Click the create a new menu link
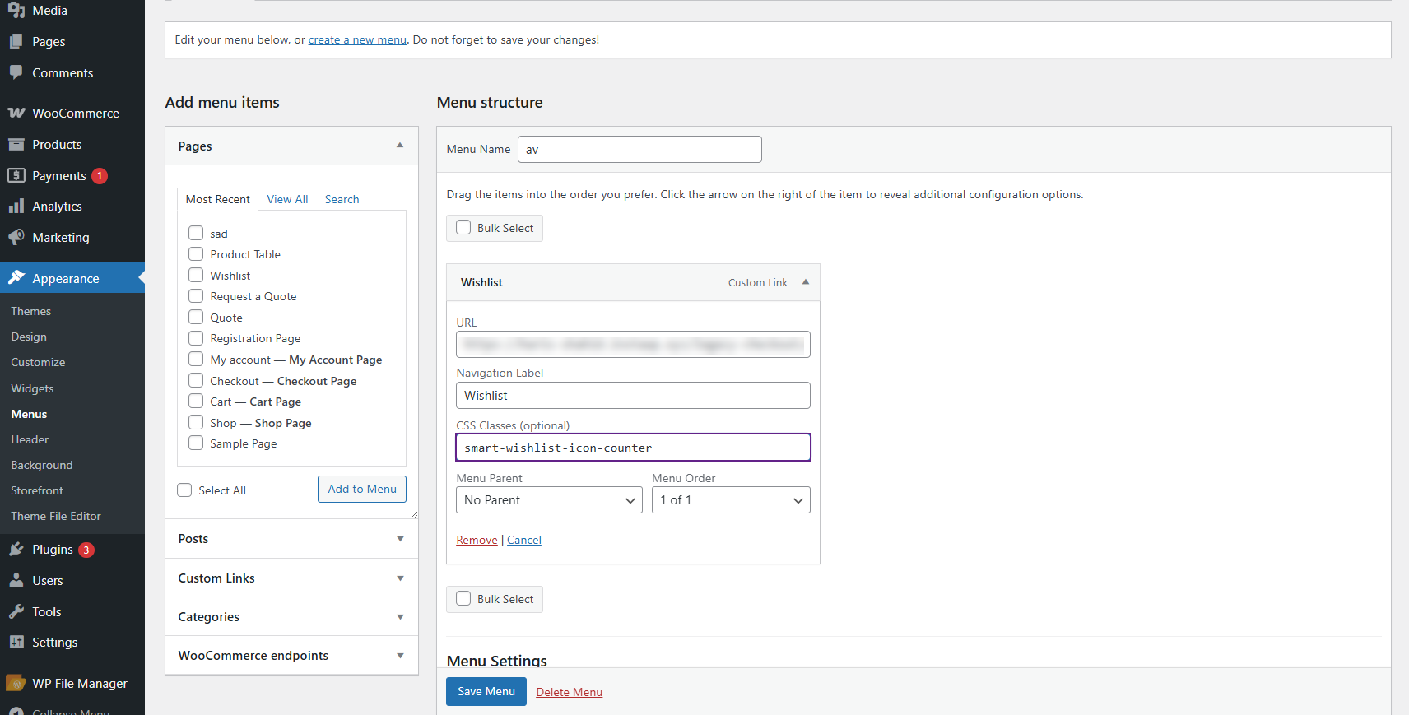 click(357, 40)
